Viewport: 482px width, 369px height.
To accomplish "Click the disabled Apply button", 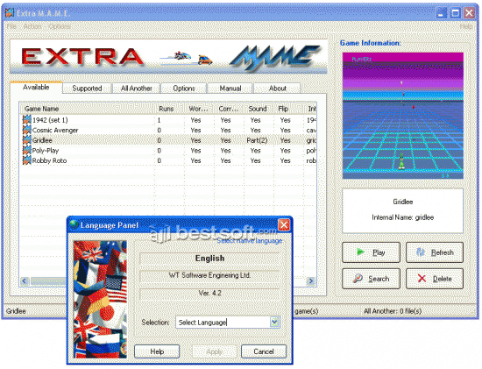I will (x=214, y=351).
